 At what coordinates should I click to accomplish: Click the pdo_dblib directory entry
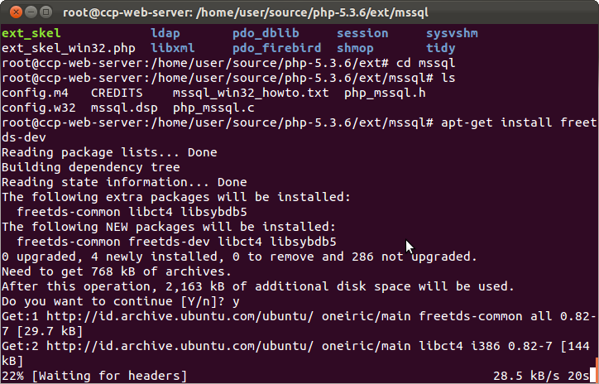tap(266, 33)
